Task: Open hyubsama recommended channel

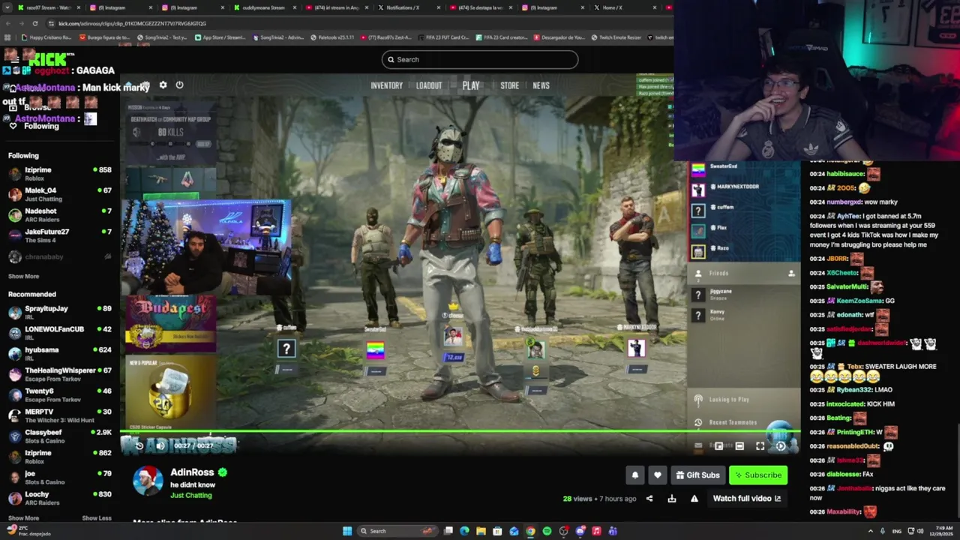Action: click(60, 353)
